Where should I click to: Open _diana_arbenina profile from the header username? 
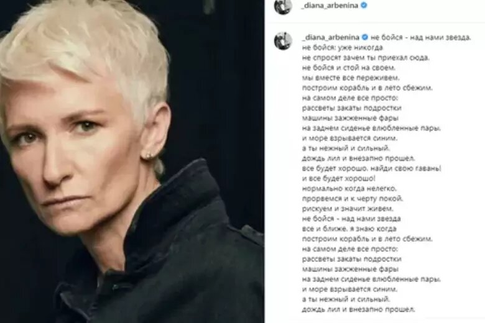coord(330,6)
